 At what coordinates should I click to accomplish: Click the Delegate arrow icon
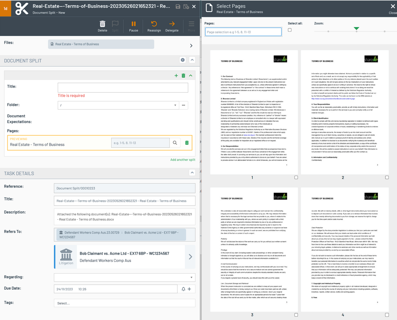point(172,24)
